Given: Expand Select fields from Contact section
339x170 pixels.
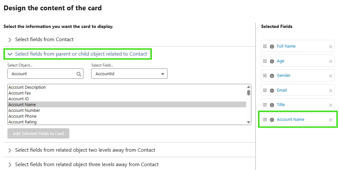Looking at the screenshot, I should pos(10,40).
